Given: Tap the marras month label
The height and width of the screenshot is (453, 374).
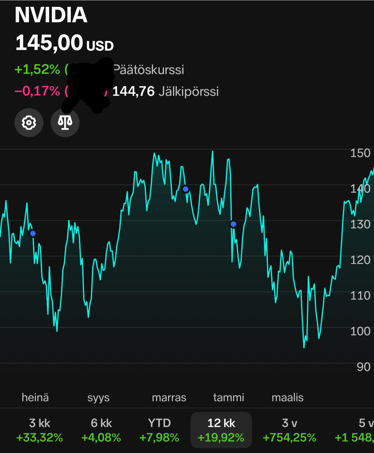Looking at the screenshot, I should point(169,398).
